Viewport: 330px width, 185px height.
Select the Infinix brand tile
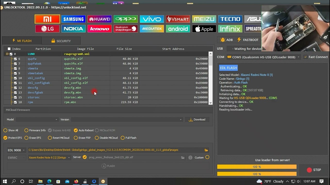pos(230,29)
